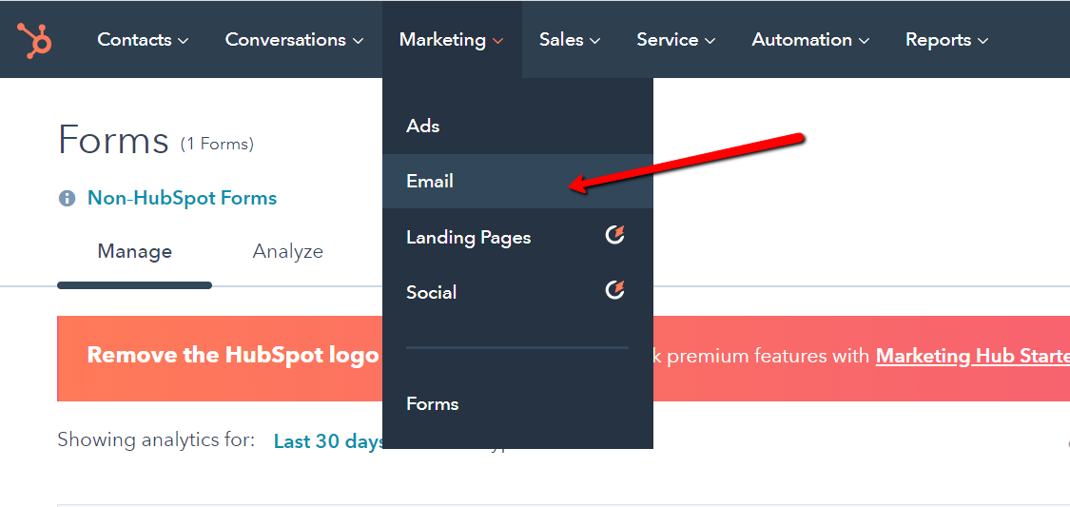Choose Email in the Marketing menu

coord(430,181)
